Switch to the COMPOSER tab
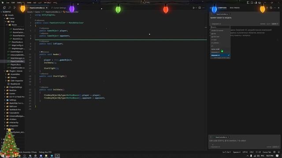The height and width of the screenshot is (158, 282). pos(222,8)
